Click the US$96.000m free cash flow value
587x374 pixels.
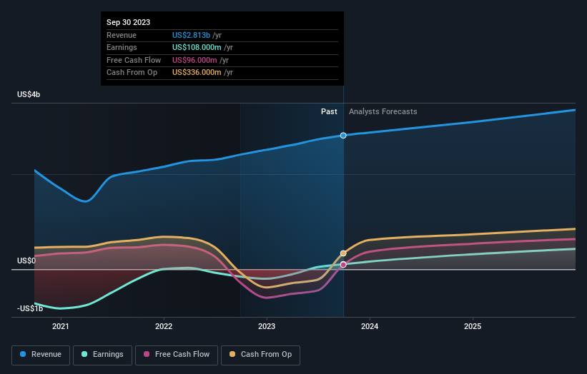coord(194,60)
